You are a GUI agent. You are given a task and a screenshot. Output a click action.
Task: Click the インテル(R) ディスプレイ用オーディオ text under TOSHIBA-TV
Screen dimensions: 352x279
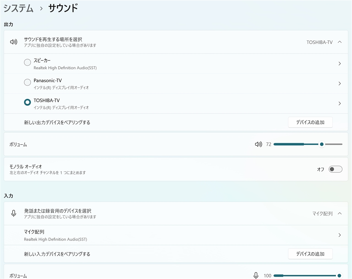pos(61,107)
